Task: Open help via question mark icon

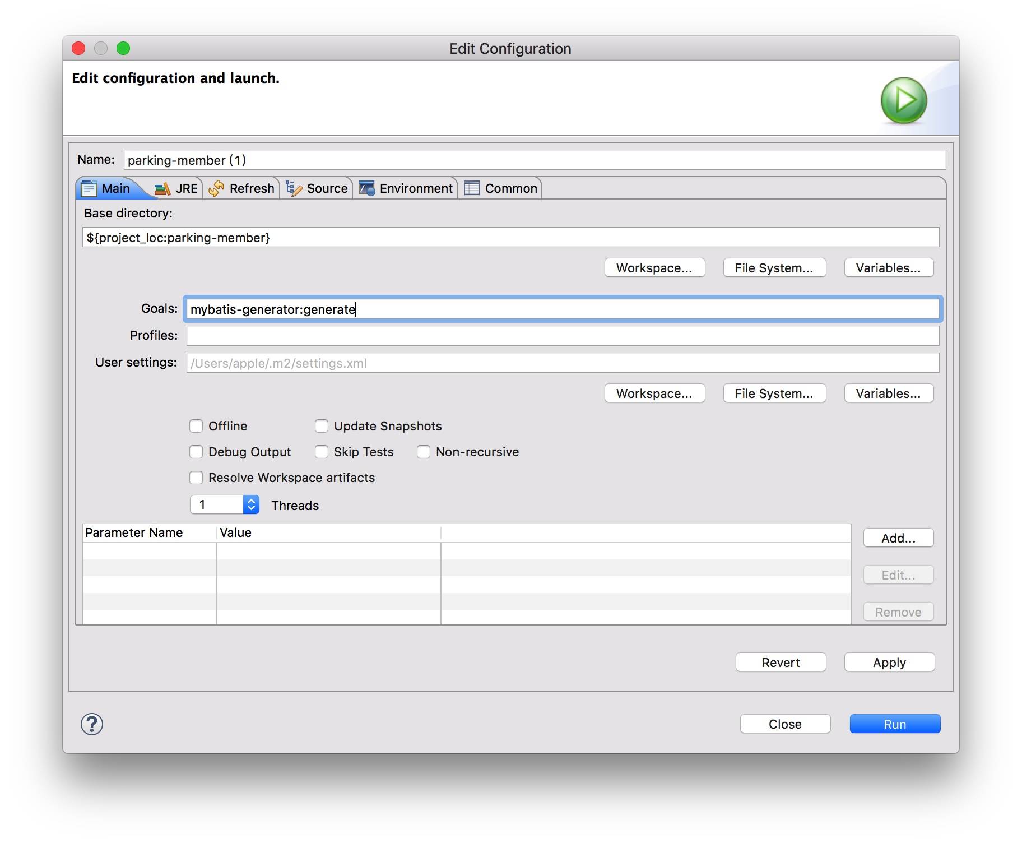Action: pyautogui.click(x=92, y=724)
